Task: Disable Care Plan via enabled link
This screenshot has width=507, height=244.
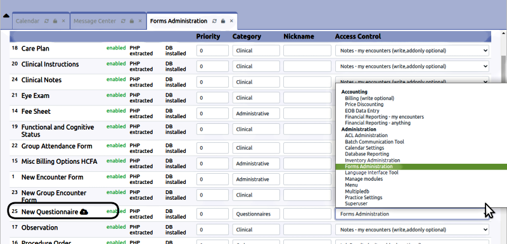Action: click(x=116, y=48)
